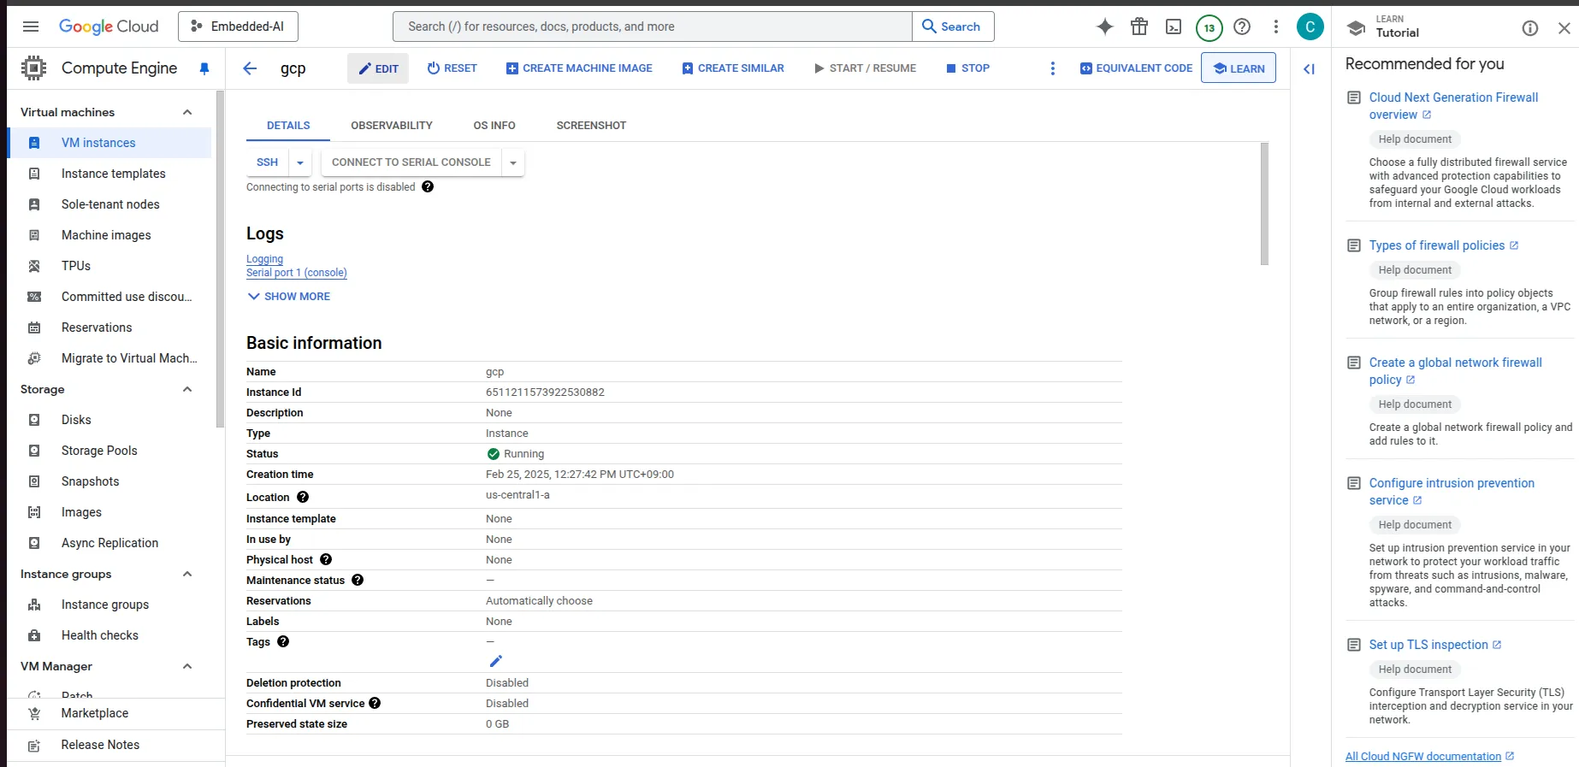Open the header more options menu
This screenshot has width=1579, height=767.
point(1275,27)
